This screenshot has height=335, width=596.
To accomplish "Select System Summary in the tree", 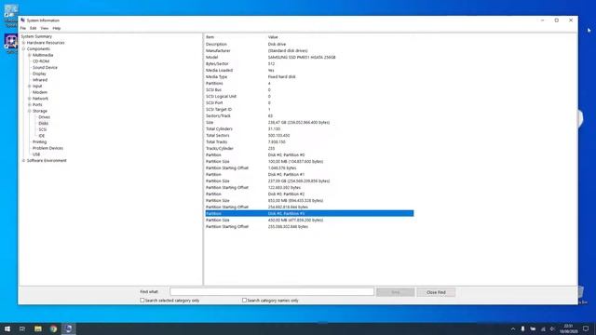I will click(x=36, y=36).
